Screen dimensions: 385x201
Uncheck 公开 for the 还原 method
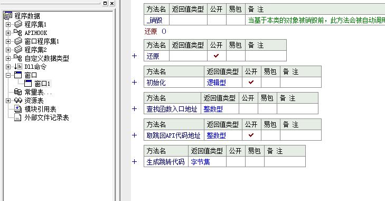(217, 56)
